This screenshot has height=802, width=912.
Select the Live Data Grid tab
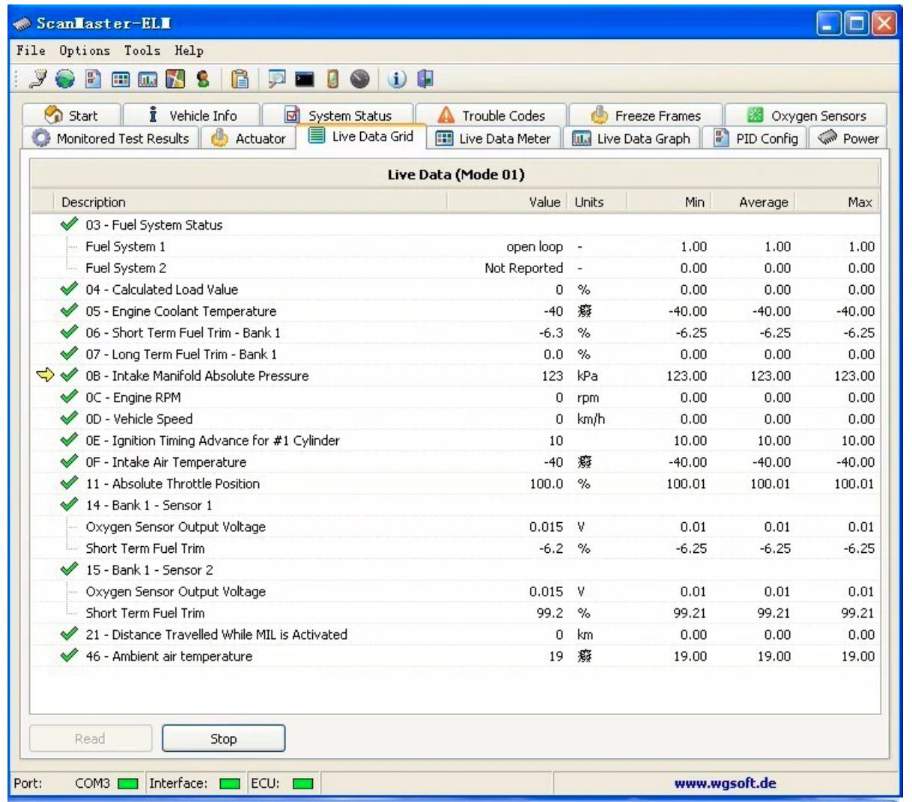[x=361, y=136]
